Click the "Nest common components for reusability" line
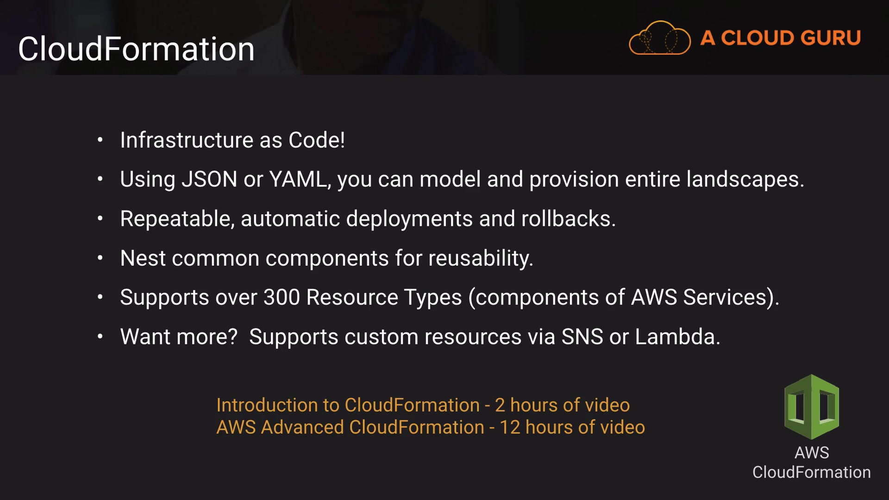889x500 pixels. 326,258
